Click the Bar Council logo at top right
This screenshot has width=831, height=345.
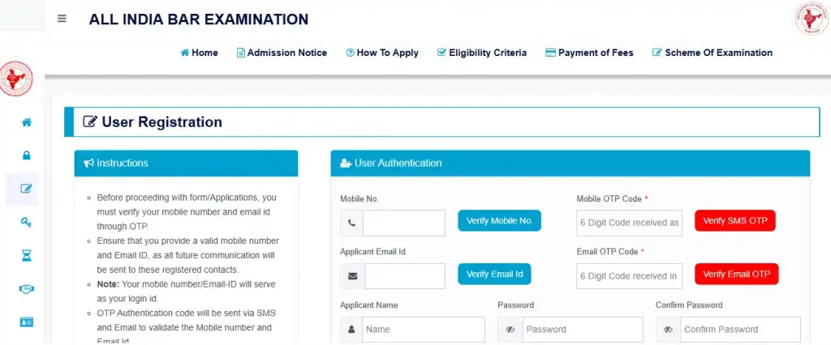[811, 19]
